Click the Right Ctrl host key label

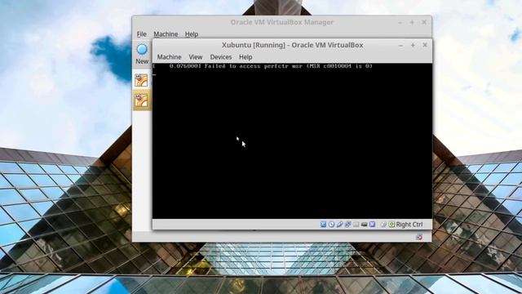click(409, 225)
